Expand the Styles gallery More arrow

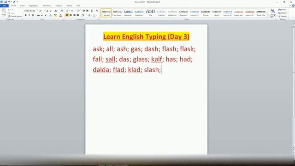tap(268, 17)
